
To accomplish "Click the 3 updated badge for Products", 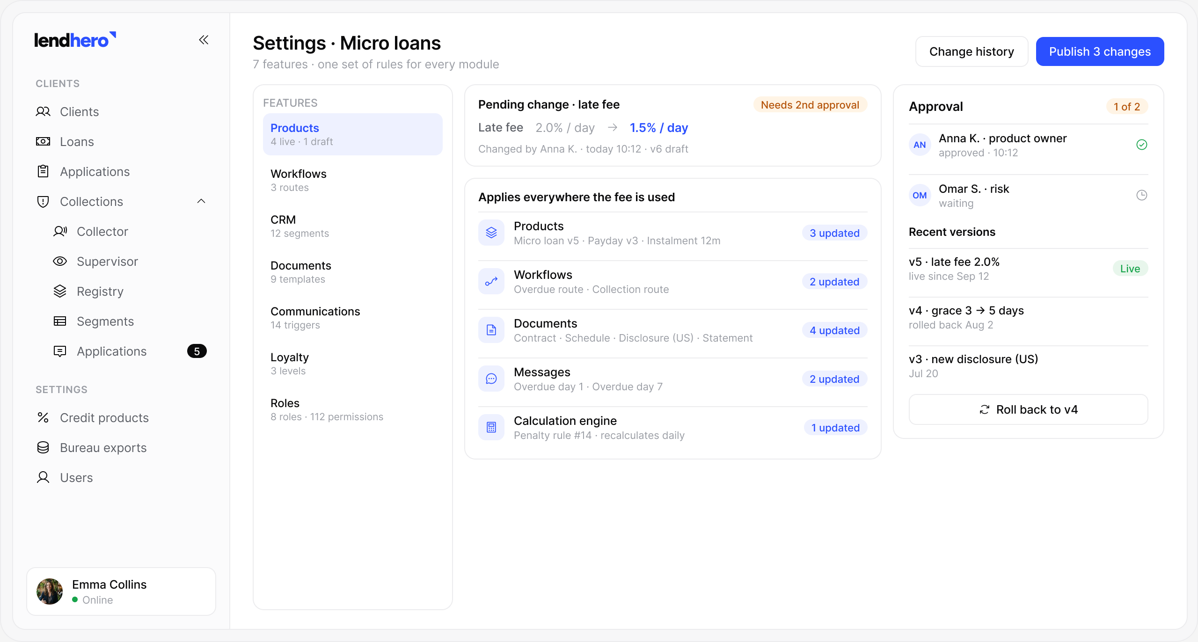I will (834, 233).
